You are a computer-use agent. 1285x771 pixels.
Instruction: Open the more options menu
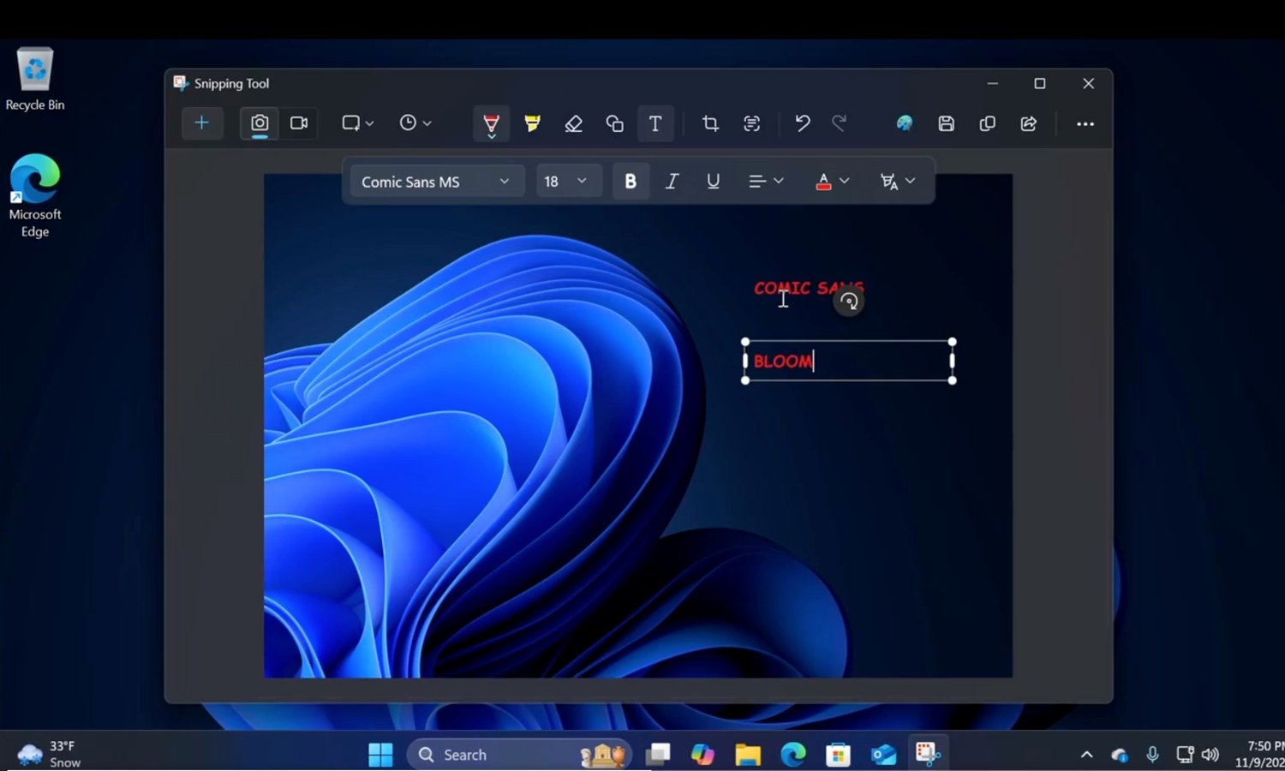coord(1085,123)
